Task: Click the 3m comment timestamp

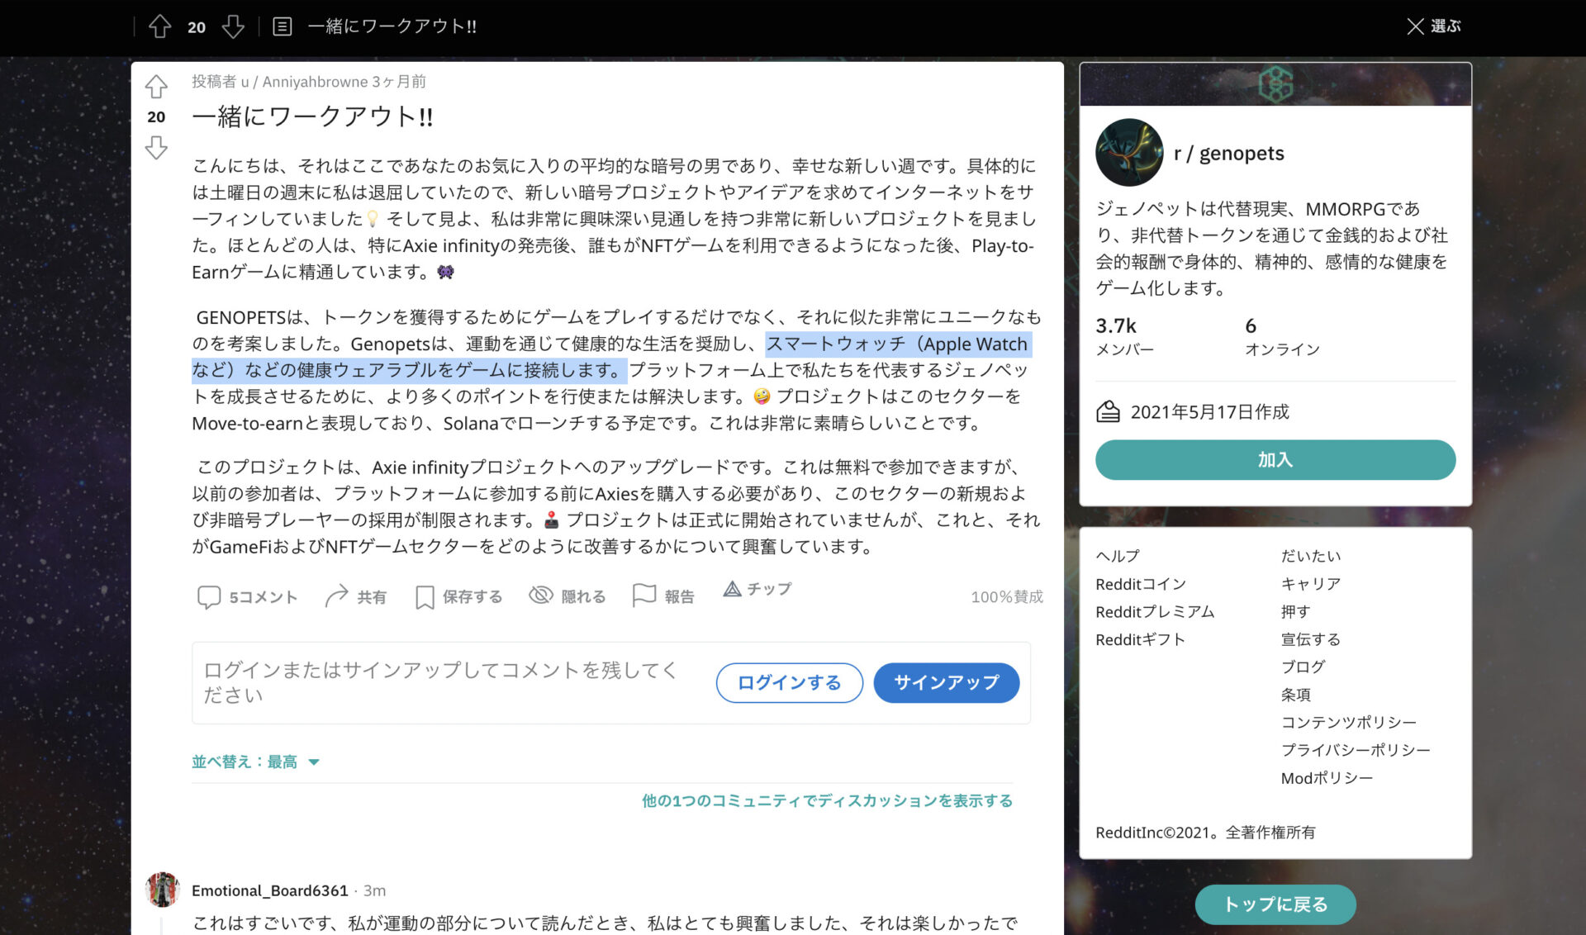Action: point(374,890)
